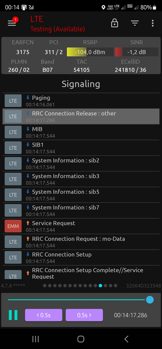
Task: Tap Android recent apps button
Action: [36, 339]
